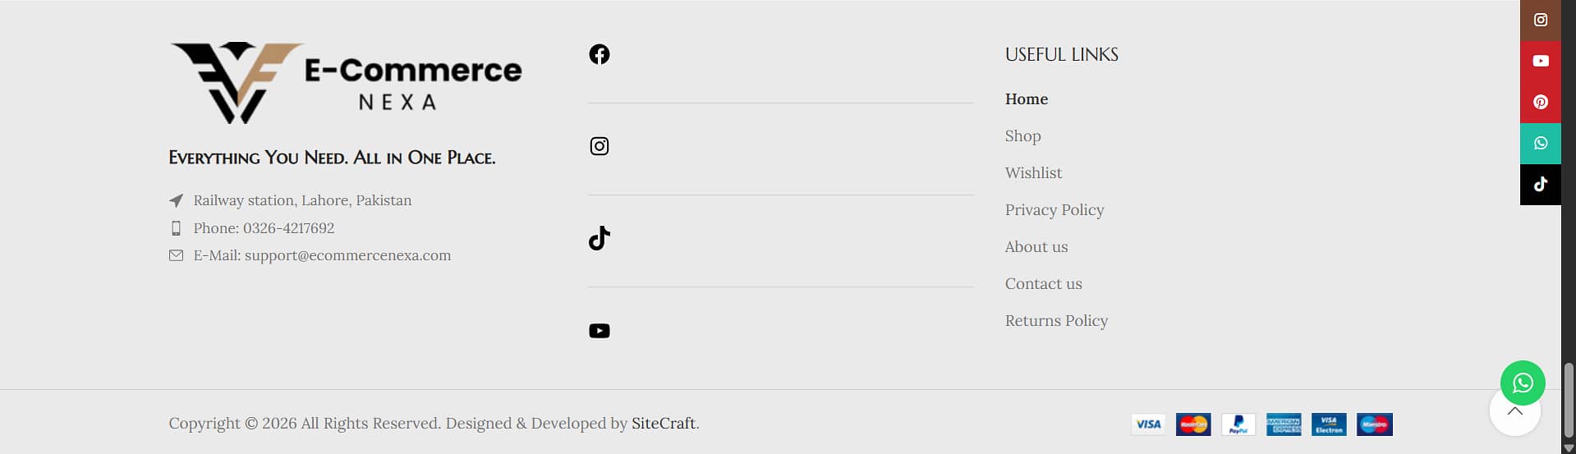Open the Contact us link

(x=1043, y=283)
